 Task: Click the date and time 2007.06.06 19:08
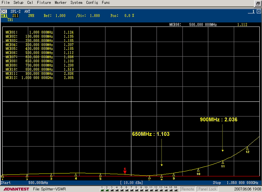click(247, 189)
